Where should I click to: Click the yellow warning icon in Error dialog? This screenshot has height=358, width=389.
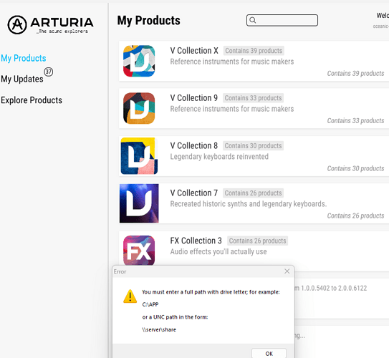[130, 296]
